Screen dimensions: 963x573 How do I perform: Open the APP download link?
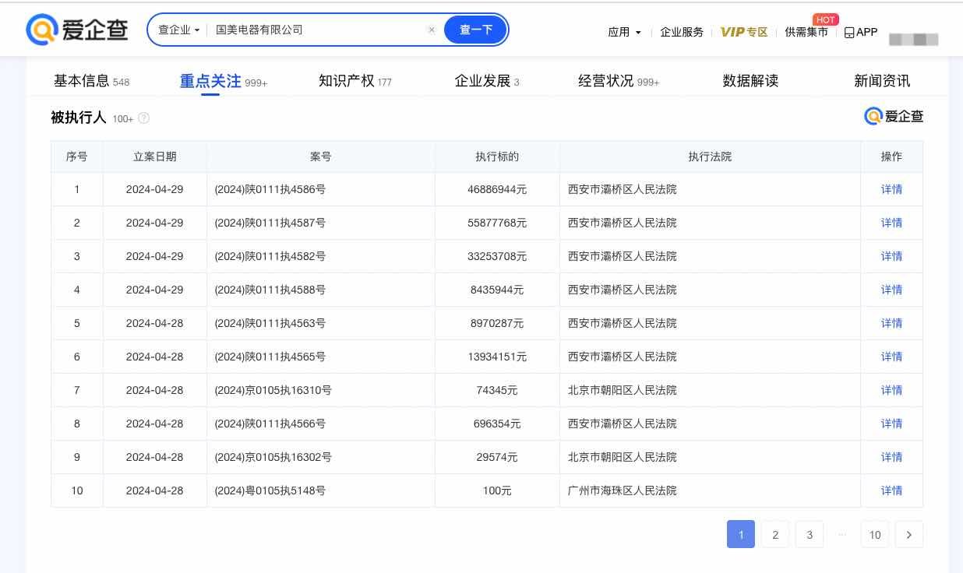(861, 32)
